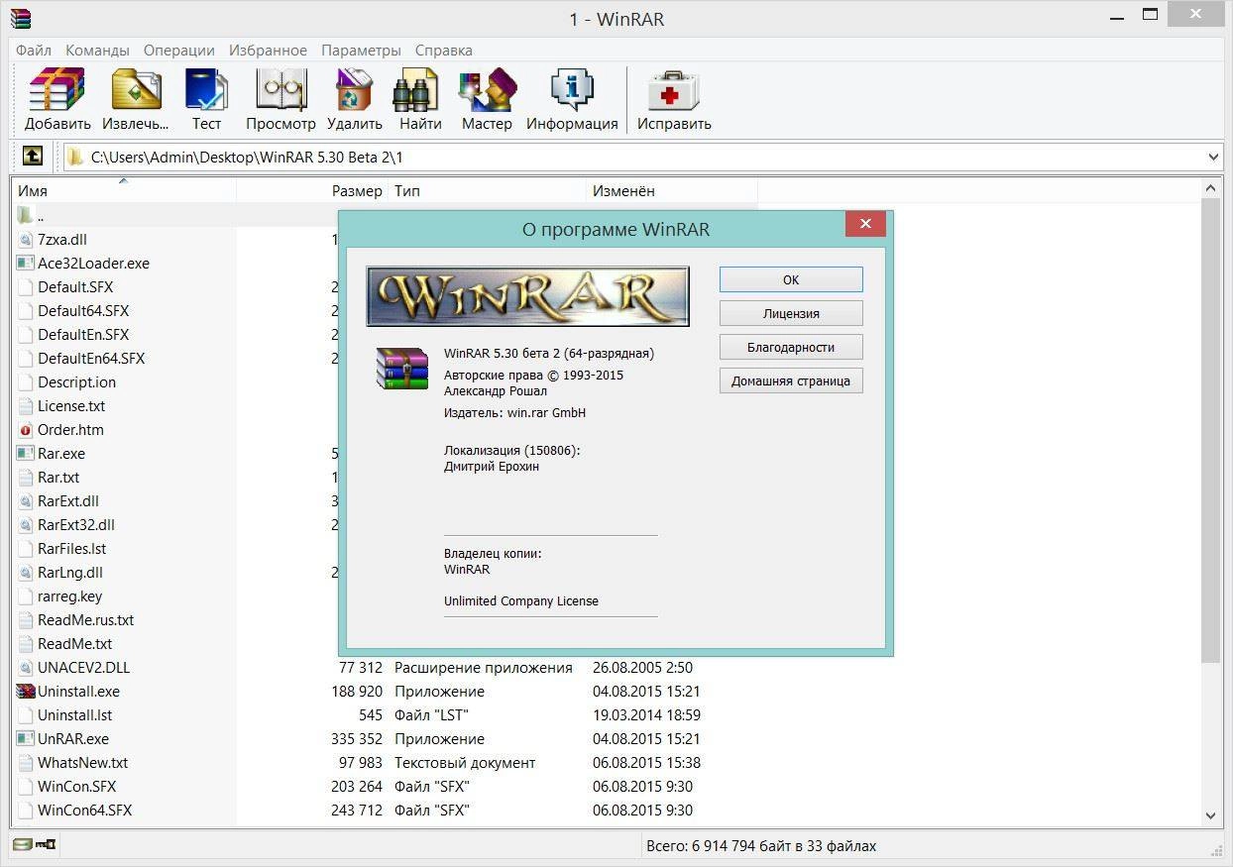Select the Order.htm file icon

26,430
